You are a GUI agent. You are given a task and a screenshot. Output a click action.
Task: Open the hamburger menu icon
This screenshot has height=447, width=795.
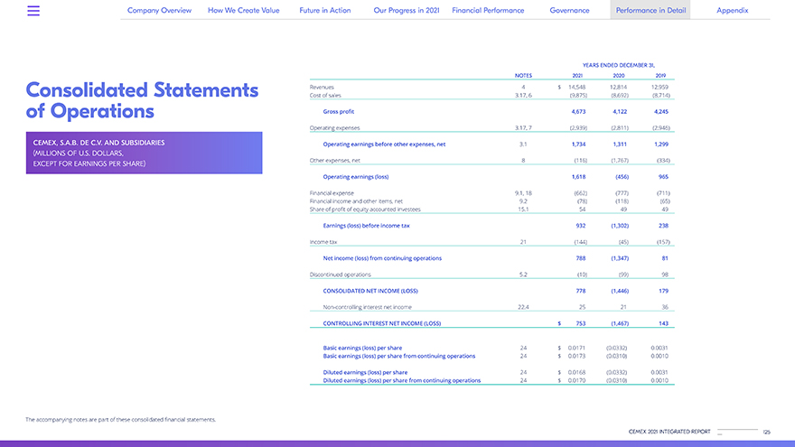pos(33,11)
